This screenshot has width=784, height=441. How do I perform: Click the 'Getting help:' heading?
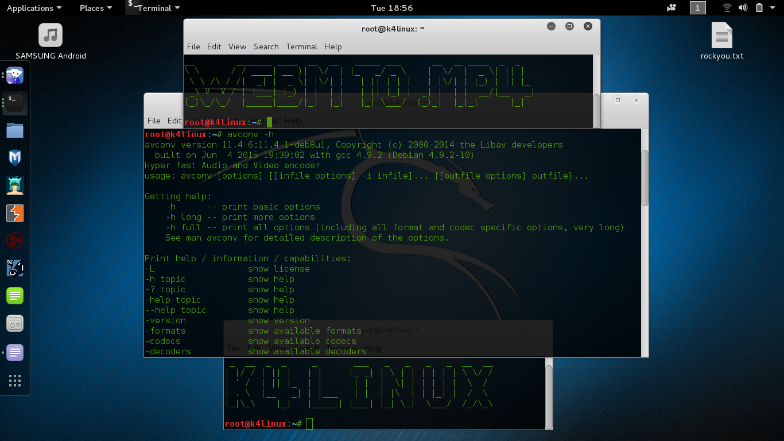pyautogui.click(x=178, y=196)
